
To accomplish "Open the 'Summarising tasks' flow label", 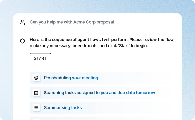I will (x=63, y=107).
